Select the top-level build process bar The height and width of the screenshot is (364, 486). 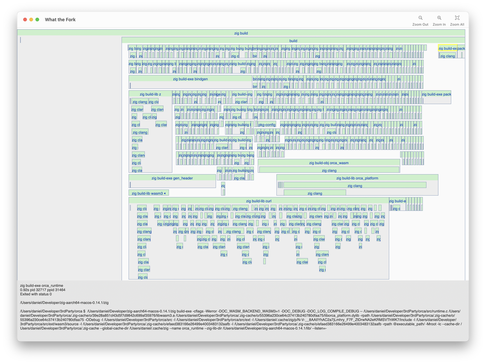click(293, 41)
